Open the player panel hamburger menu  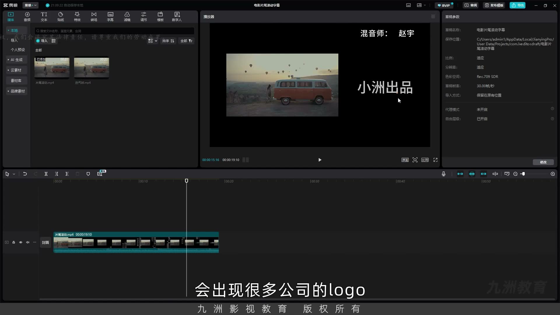pos(433,17)
